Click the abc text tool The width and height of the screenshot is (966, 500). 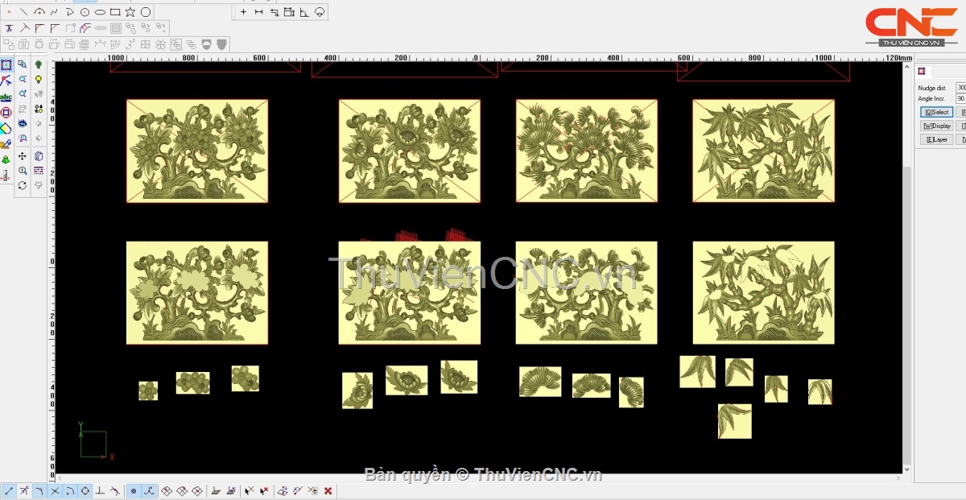point(6,97)
